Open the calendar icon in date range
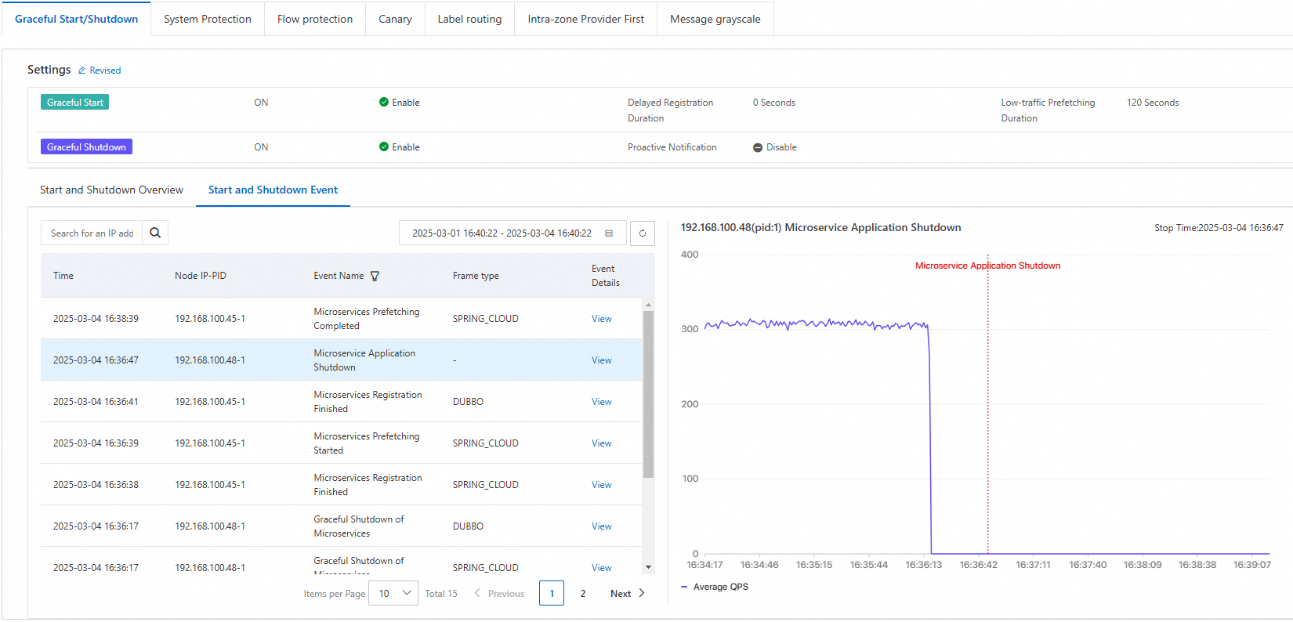 click(609, 233)
